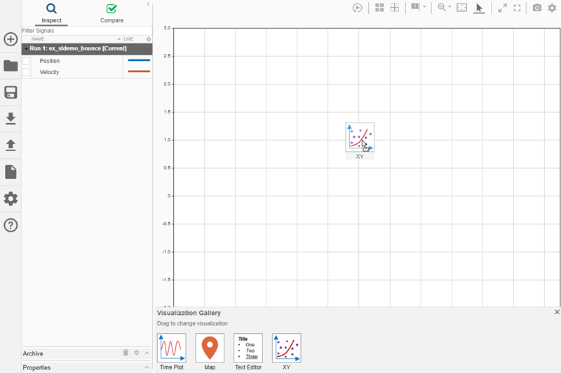Expand the Archive panel chevron
Image resolution: width=561 pixels, height=373 pixels.
coord(147,353)
